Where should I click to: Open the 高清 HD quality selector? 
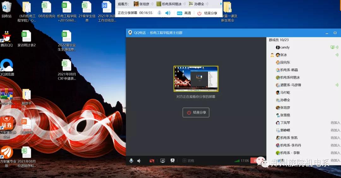tap(184, 13)
